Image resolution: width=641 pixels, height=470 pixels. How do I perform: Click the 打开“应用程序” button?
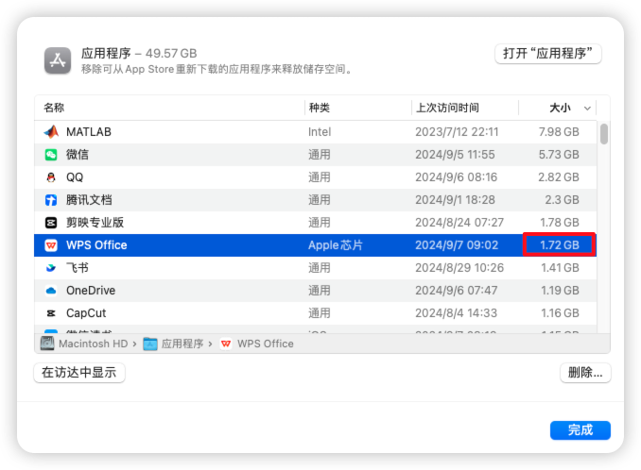547,54
